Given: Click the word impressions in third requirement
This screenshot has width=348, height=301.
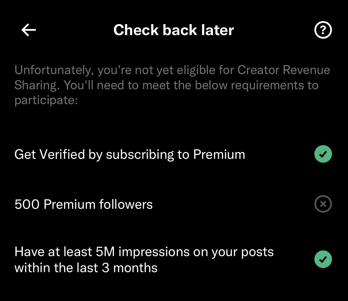Looking at the screenshot, I should coord(154,253).
